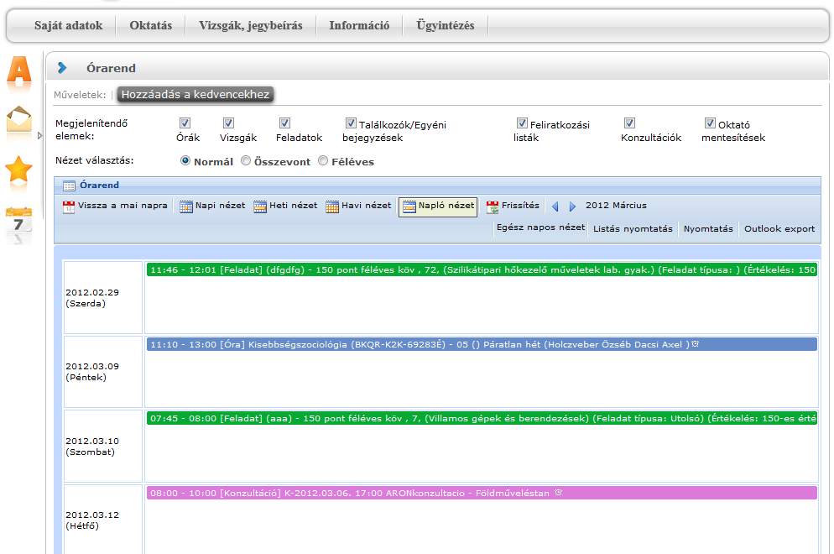Viewport: 834px width, 554px height.
Task: Click the 2012.03.09 (Péntek) date cell
Action: click(103, 372)
